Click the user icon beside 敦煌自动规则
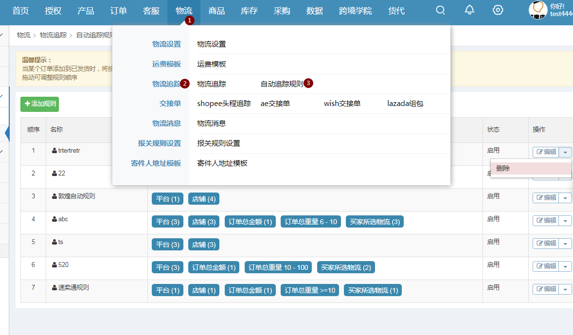This screenshot has height=335, width=573. (54, 196)
